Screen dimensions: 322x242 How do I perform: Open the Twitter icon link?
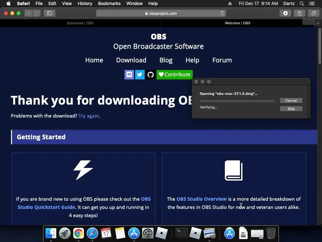click(140, 74)
